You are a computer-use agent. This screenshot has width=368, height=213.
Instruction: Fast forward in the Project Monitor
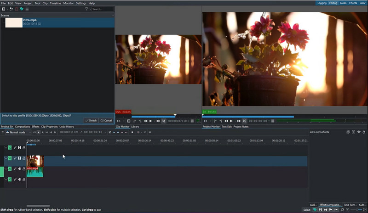[239, 121]
